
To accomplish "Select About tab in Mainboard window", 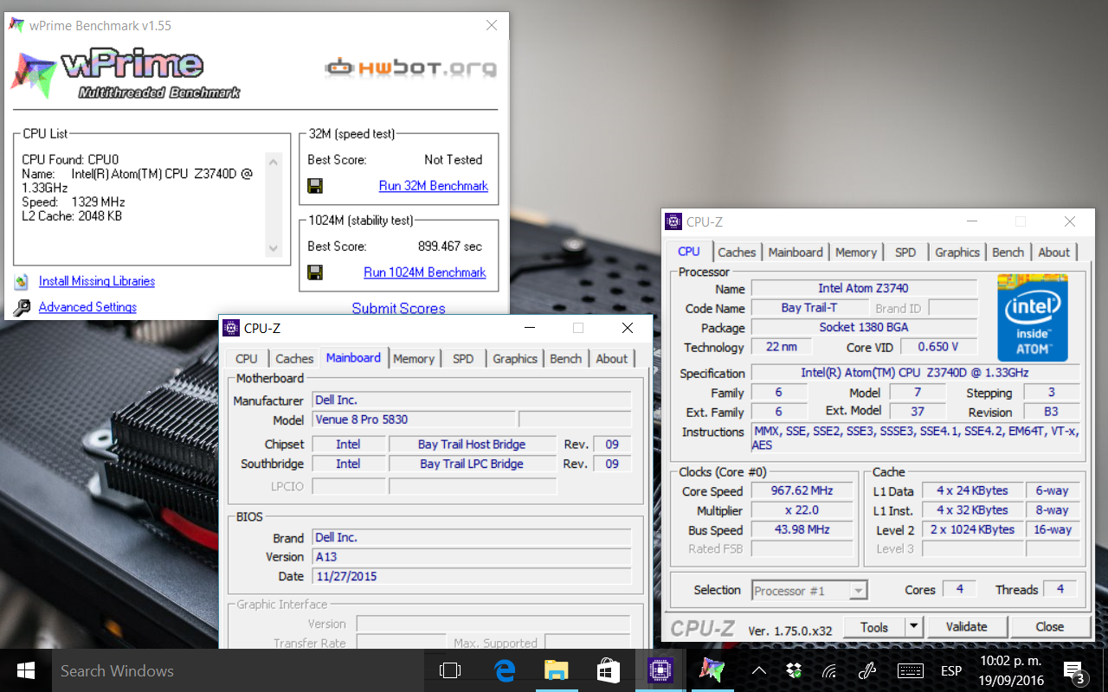I will click(x=612, y=358).
